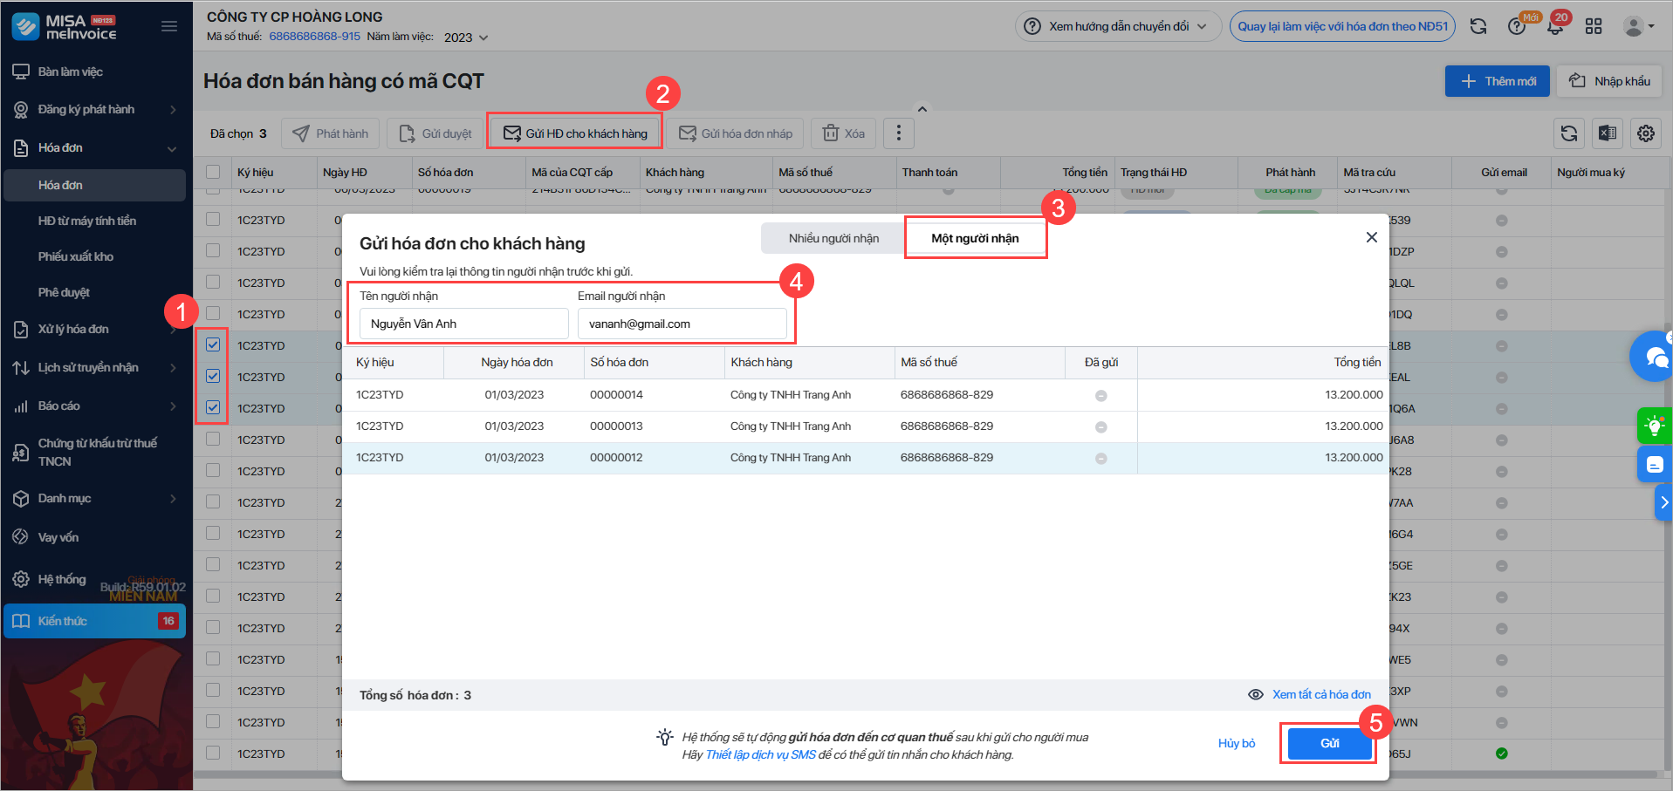
Task: Expand the Báo cáo sidebar menu
Action: pos(94,406)
